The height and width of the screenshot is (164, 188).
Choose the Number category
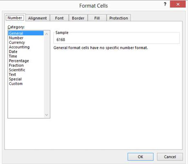pos(26,38)
